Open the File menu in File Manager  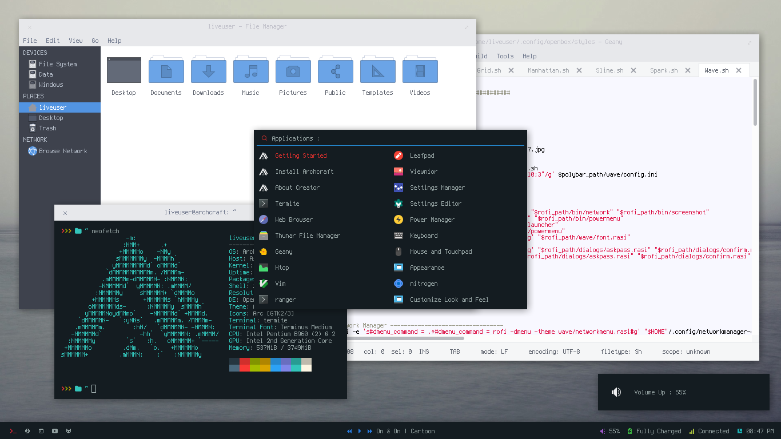click(30, 41)
